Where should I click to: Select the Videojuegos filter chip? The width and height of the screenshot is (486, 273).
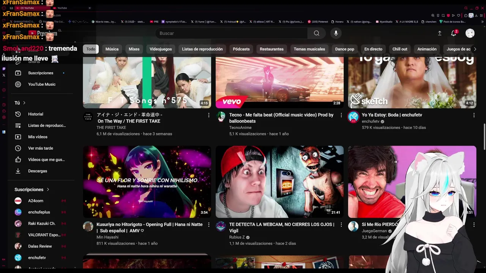tap(161, 49)
